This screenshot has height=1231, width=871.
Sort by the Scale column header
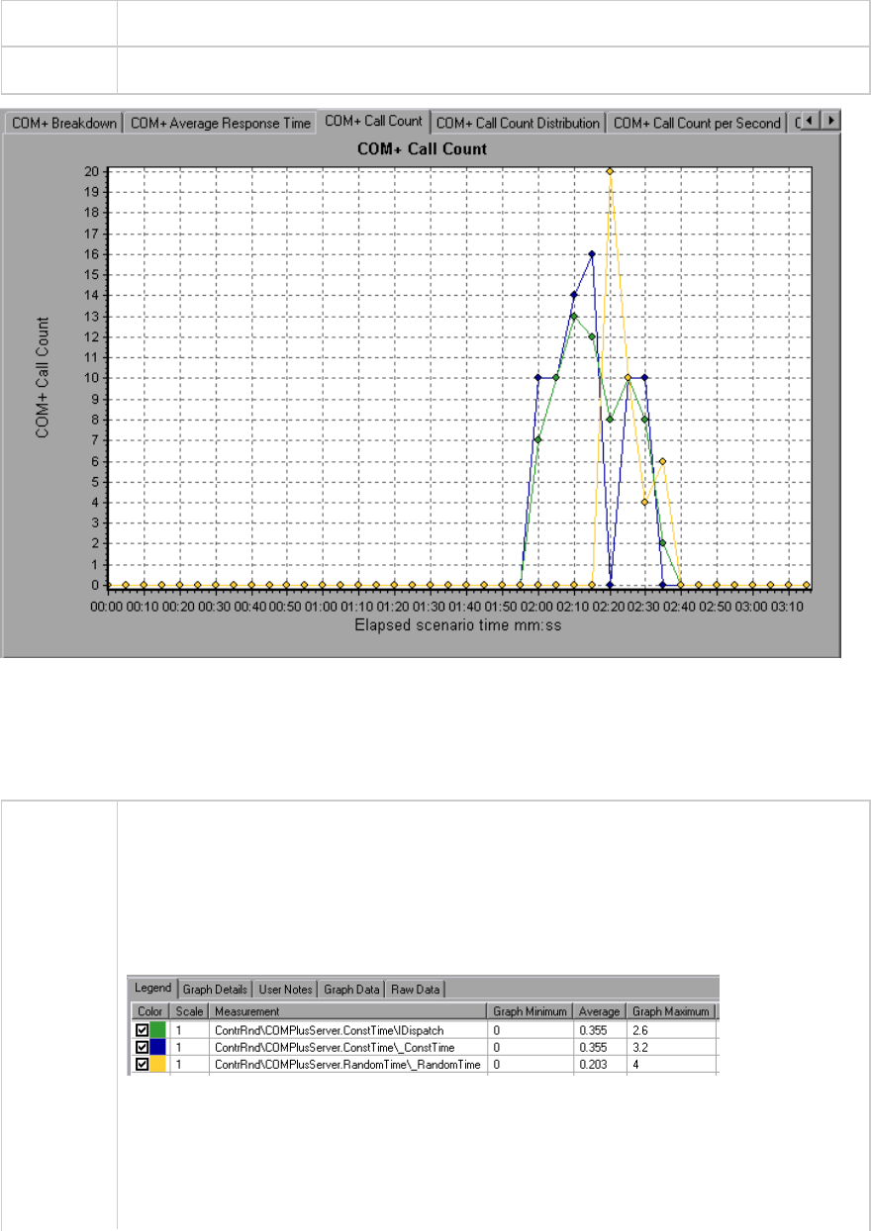(190, 1011)
